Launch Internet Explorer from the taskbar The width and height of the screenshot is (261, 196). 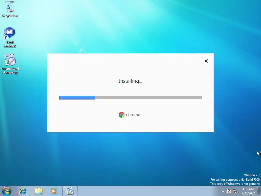23,191
